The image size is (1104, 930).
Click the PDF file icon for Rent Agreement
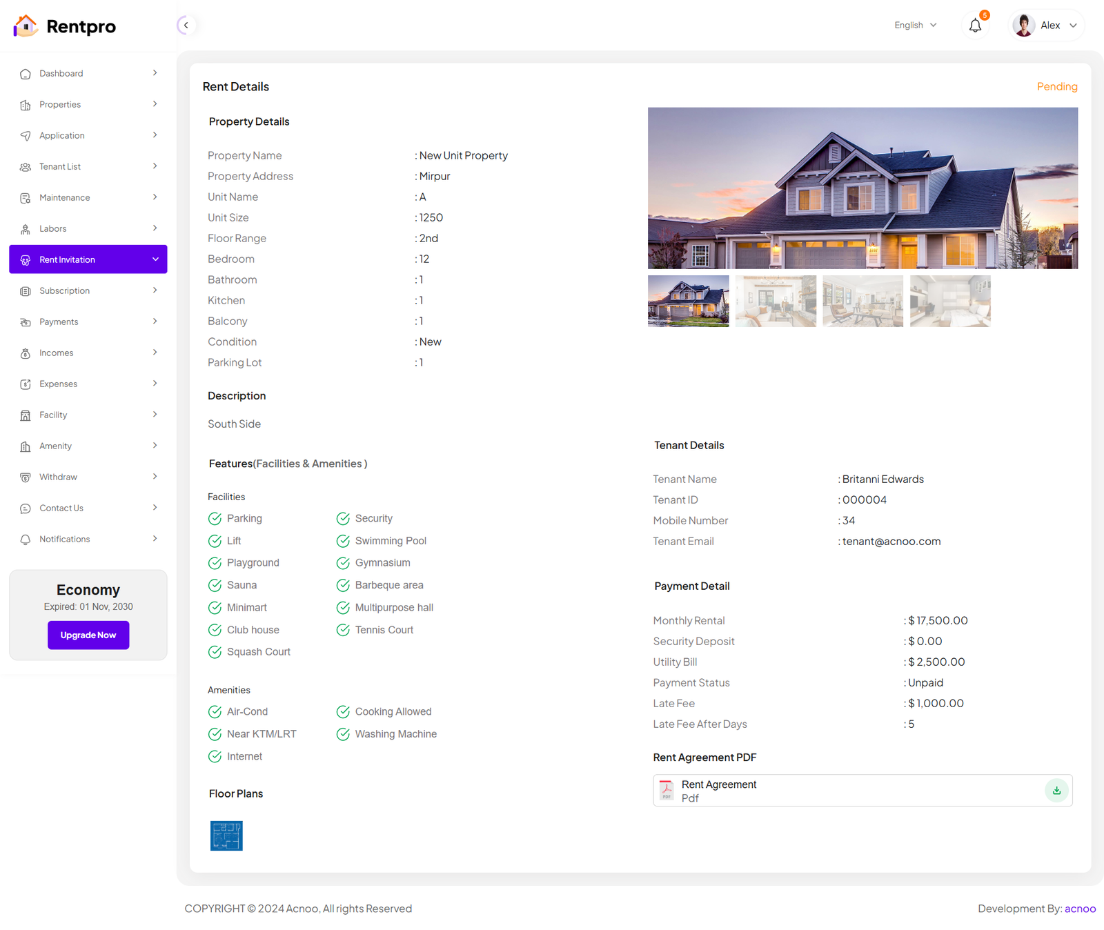pos(667,791)
